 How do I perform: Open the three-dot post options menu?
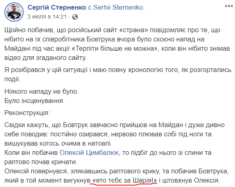point(229,6)
